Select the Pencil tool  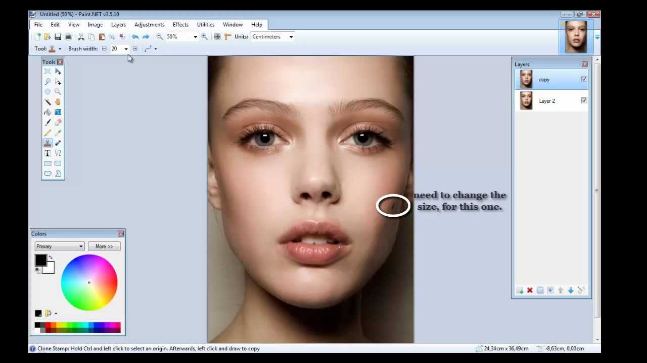(x=48, y=133)
